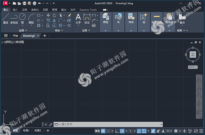Activate the Offset tool

point(69,25)
